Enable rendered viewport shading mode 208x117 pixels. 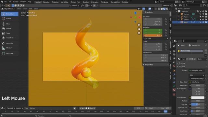pos(167,9)
